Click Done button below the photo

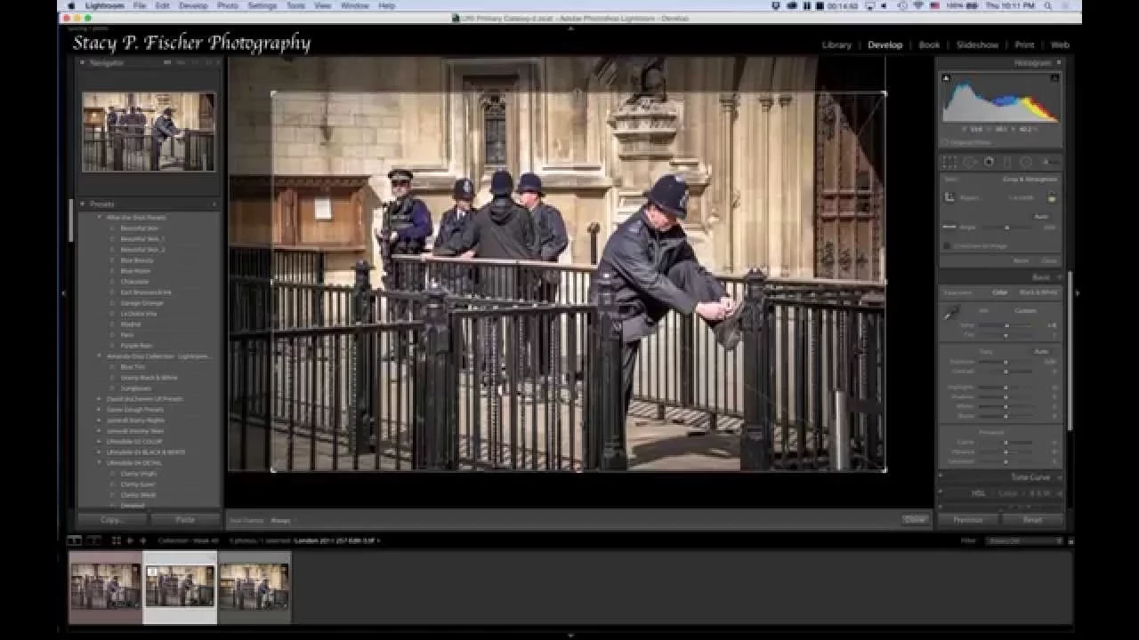click(915, 520)
